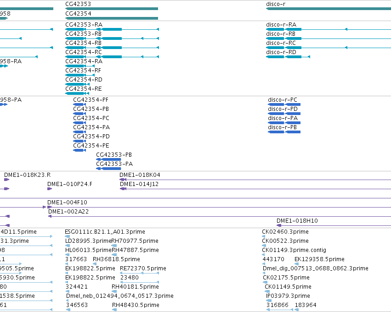Click EST RE72370.5prime
This screenshot has width=391, height=312.
[143, 269]
